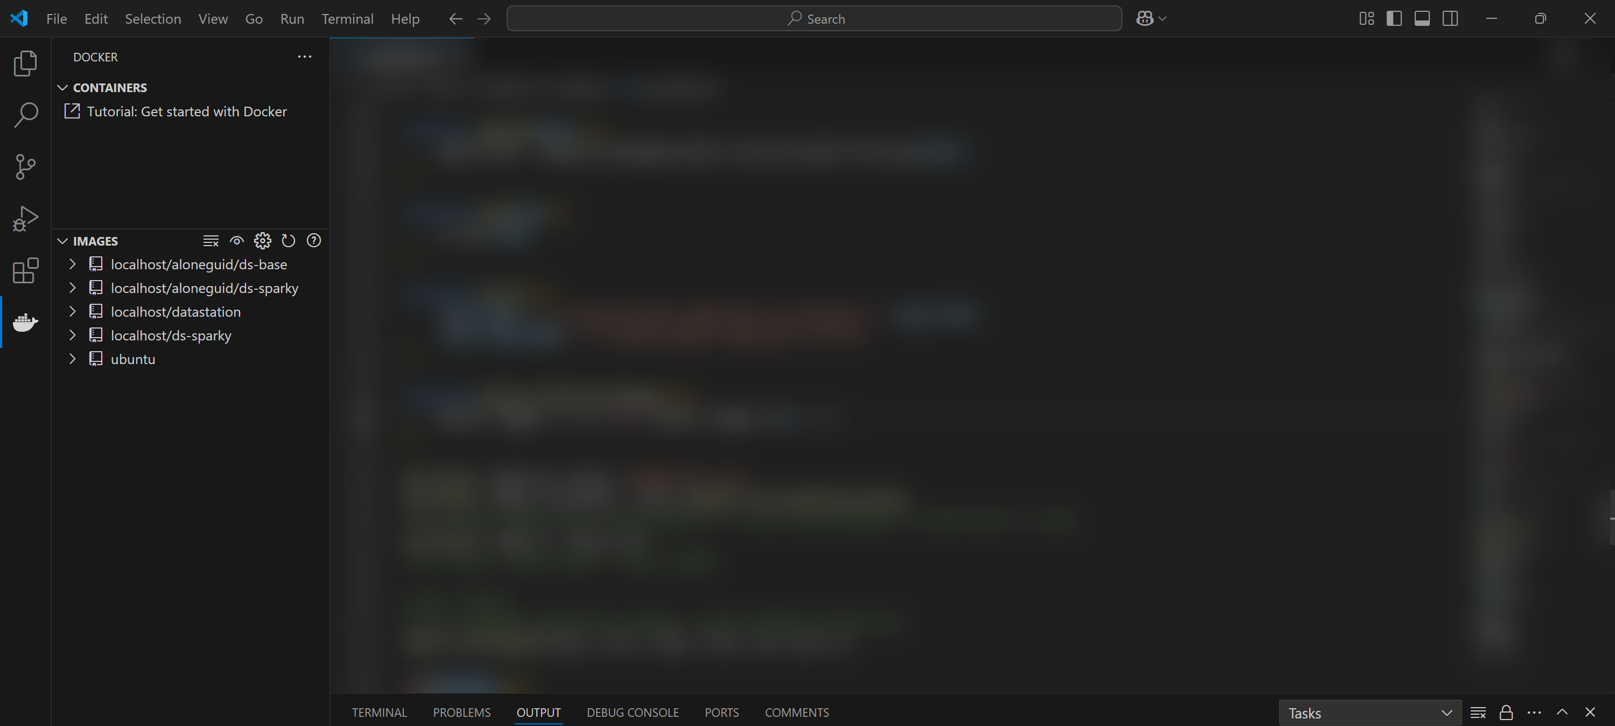The image size is (1615, 726).
Task: Switch to the PORTS tab
Action: 721,713
